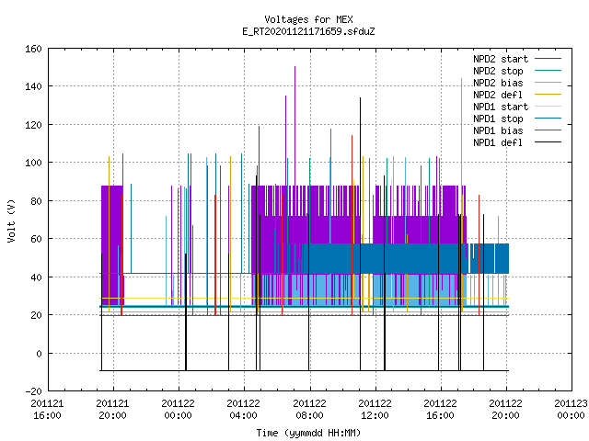Image resolution: width=589 pixels, height=441 pixels.
Task: Click the y-axis tick value 120
Action: pyautogui.click(x=33, y=125)
